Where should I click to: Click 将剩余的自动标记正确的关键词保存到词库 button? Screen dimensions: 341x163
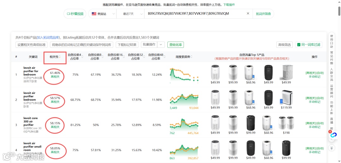(x=81, y=45)
